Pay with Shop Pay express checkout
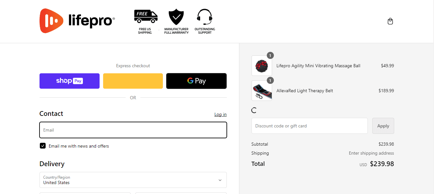Image resolution: width=434 pixels, height=194 pixels. click(x=69, y=81)
